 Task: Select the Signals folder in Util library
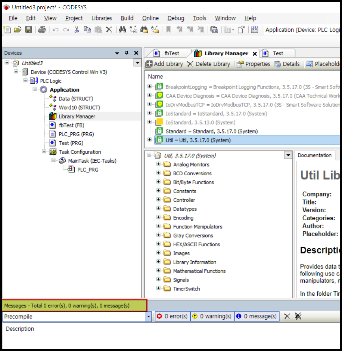[181, 280]
